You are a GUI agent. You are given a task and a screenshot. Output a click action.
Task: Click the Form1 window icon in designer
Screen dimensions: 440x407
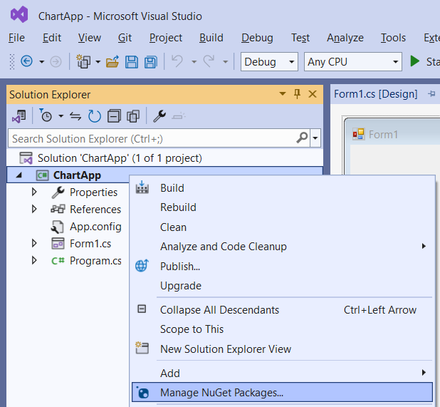point(358,134)
